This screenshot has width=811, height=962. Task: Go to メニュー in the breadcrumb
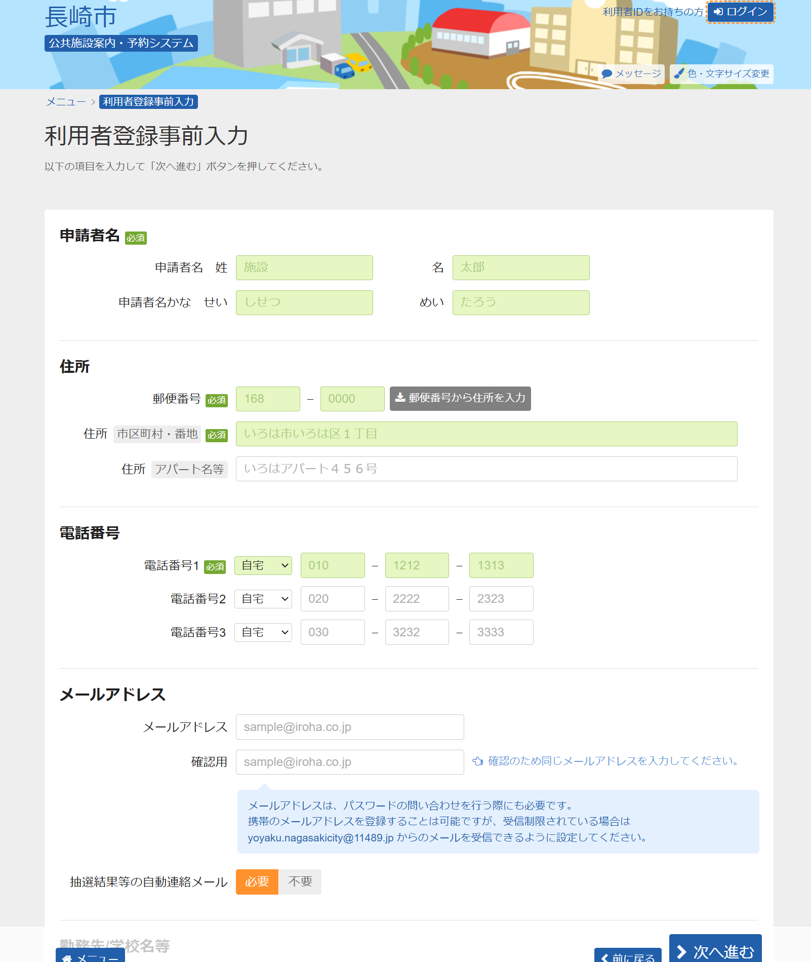point(66,102)
